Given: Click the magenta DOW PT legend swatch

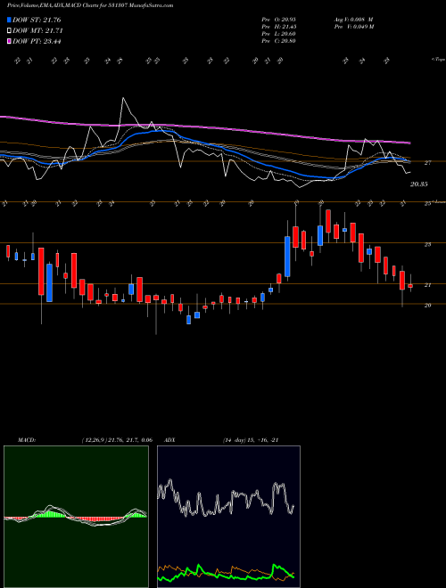Looking at the screenshot, I should coord(10,41).
